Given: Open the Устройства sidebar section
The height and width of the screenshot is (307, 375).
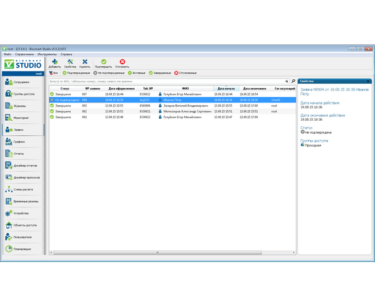Looking at the screenshot, I should (x=23, y=214).
